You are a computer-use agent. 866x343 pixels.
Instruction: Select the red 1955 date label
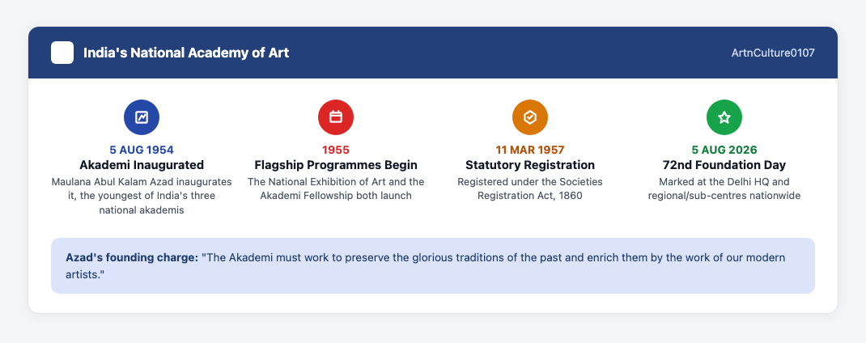pyautogui.click(x=336, y=150)
